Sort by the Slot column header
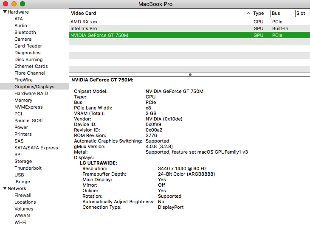The image size is (310, 227). [302, 13]
